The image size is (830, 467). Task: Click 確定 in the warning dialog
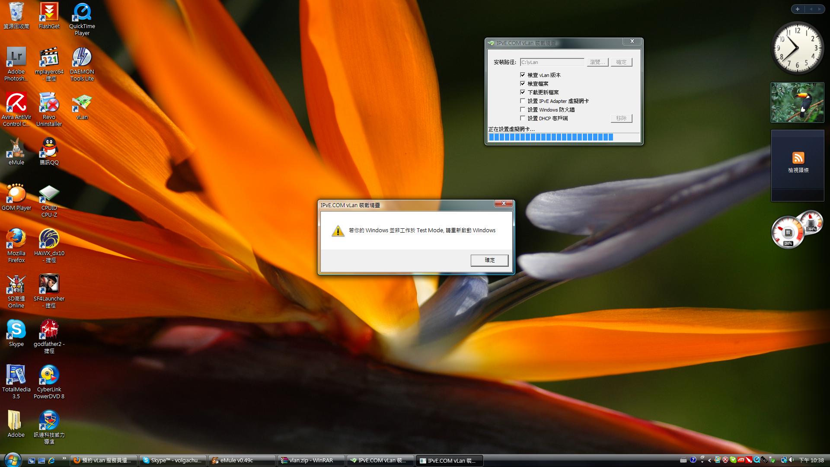coord(489,260)
